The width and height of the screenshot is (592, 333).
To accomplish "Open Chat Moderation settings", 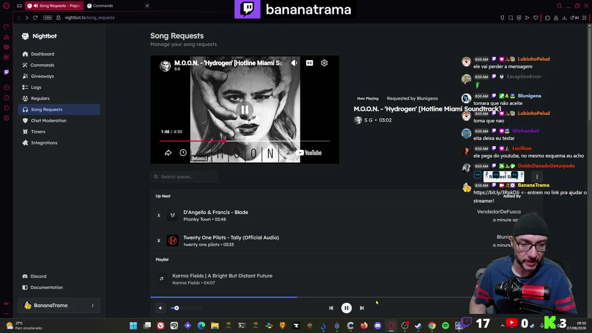I will tap(59, 121).
